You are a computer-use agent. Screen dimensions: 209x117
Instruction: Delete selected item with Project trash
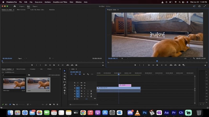(x=57, y=105)
